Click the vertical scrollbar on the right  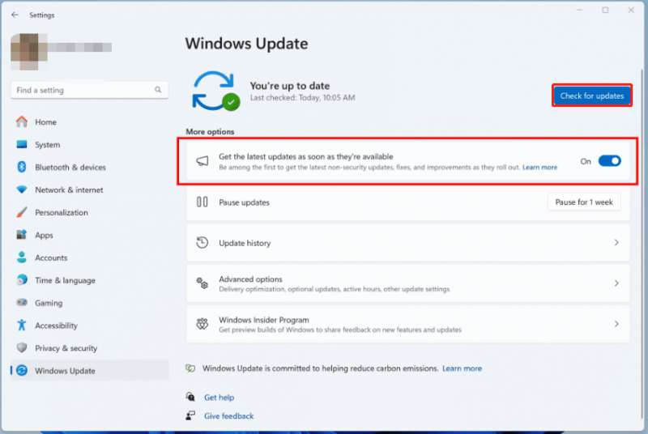point(642,244)
